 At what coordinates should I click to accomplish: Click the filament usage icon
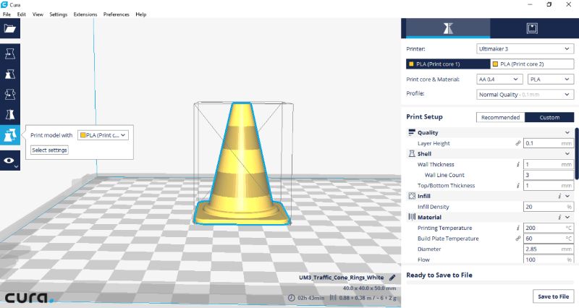point(333,298)
